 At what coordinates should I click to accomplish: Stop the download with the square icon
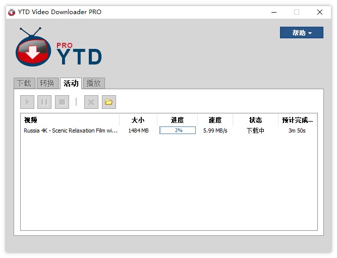click(x=62, y=102)
